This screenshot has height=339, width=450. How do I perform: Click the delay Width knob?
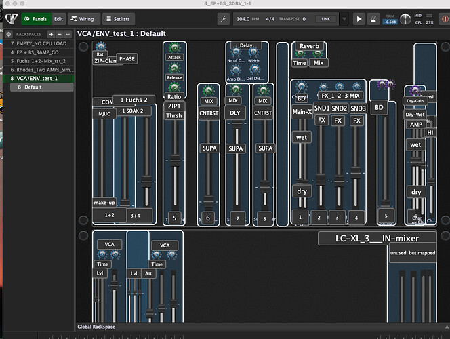[x=253, y=52]
